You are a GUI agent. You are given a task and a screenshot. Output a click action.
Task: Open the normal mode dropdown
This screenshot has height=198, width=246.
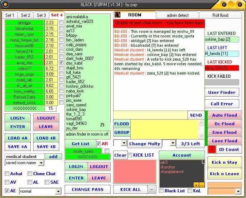tap(58, 191)
